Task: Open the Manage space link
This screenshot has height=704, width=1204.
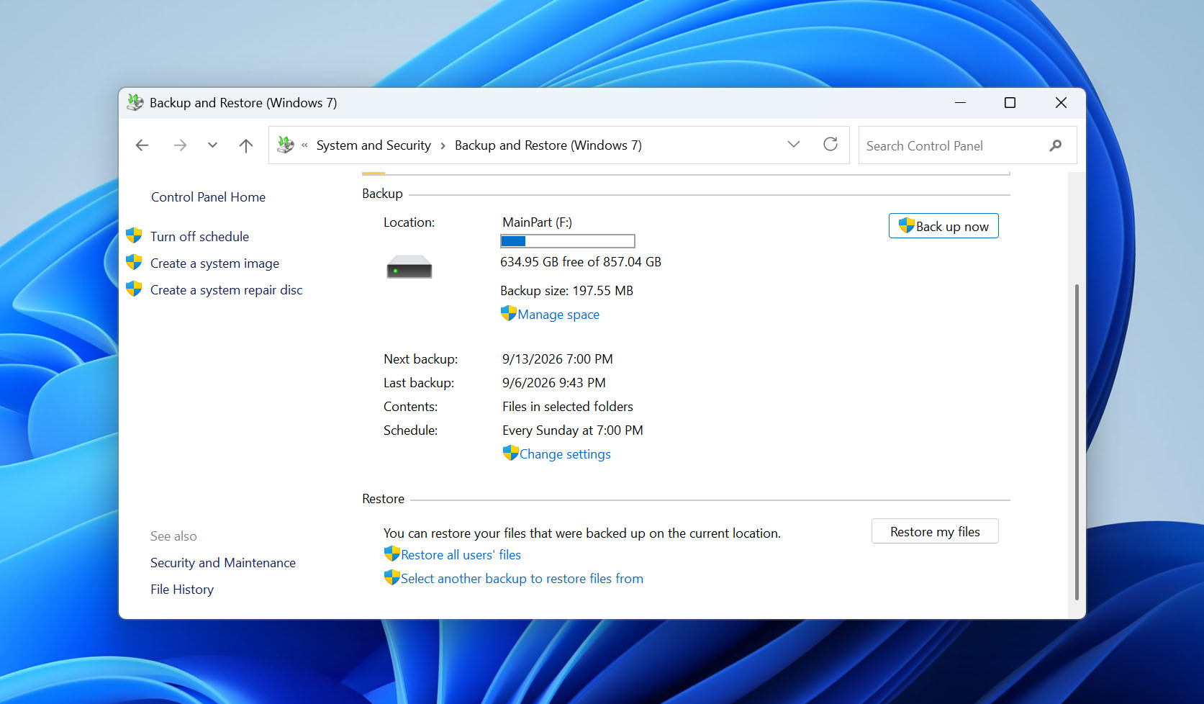Action: [x=558, y=315]
